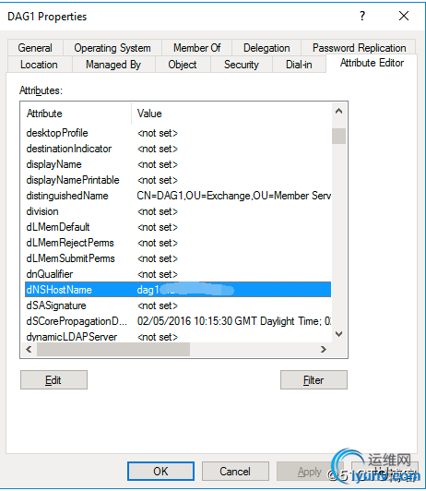The image size is (426, 491).
Task: Click the vertical scrollbar down arrow
Action: click(x=338, y=334)
